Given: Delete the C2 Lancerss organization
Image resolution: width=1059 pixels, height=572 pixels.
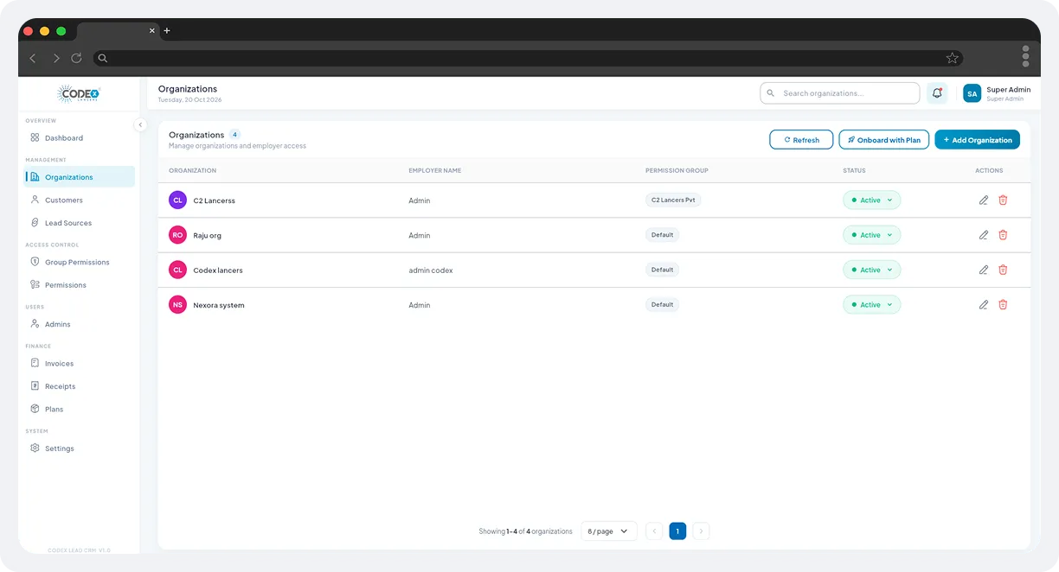Looking at the screenshot, I should coord(1003,200).
